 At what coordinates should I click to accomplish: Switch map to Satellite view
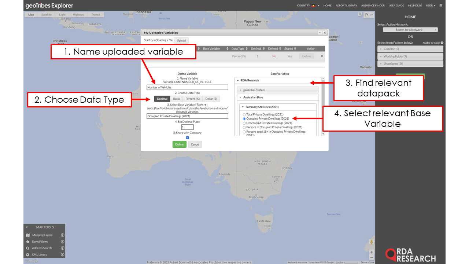[x=47, y=15]
